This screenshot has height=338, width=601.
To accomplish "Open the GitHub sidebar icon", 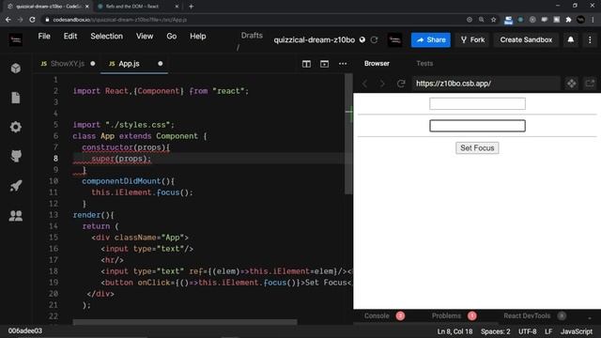I will (x=16, y=156).
